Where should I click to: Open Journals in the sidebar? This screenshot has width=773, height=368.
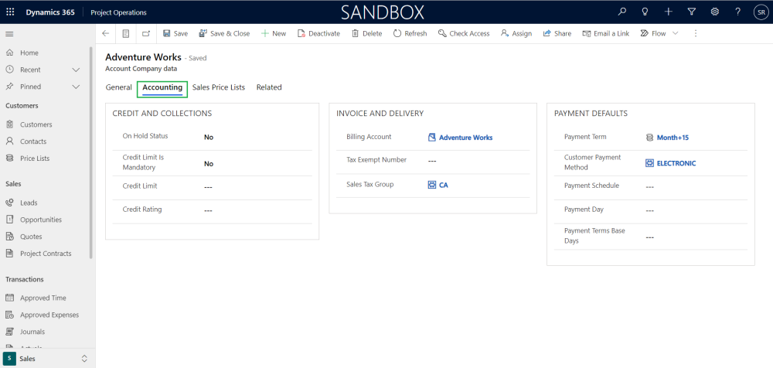(32, 332)
